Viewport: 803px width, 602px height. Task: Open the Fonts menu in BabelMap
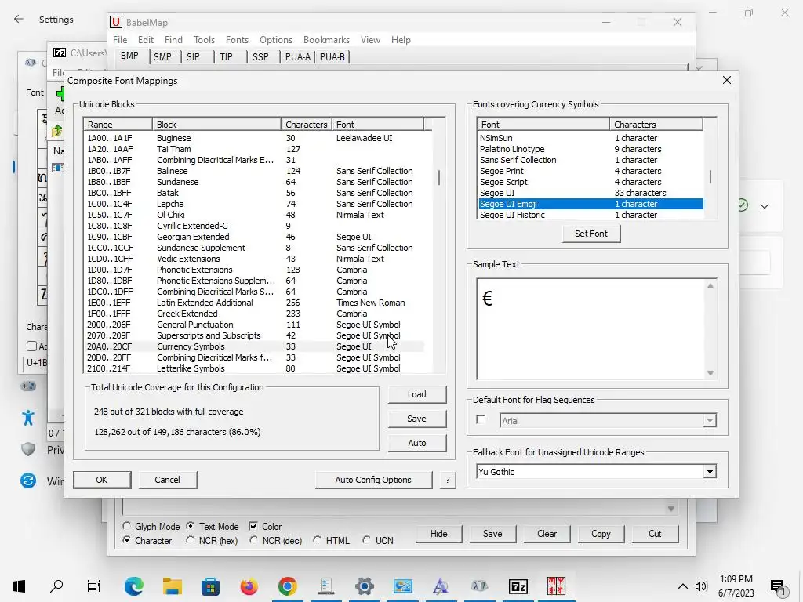[x=237, y=40]
